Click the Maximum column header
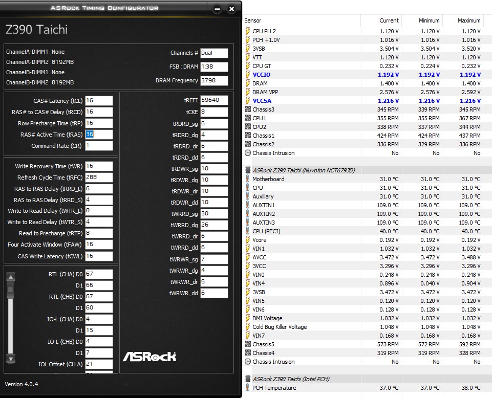 (x=469, y=20)
